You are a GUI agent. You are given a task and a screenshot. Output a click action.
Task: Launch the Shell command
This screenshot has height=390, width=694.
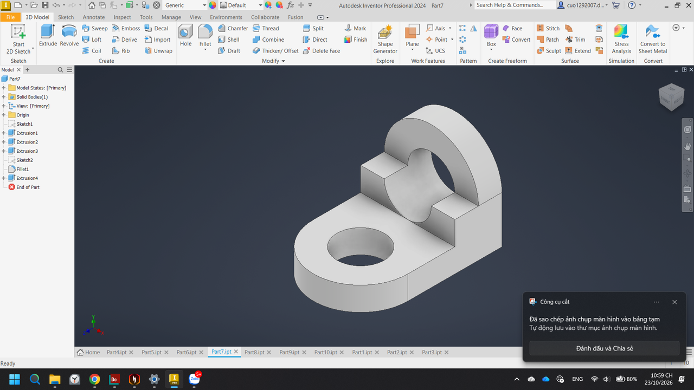228,40
